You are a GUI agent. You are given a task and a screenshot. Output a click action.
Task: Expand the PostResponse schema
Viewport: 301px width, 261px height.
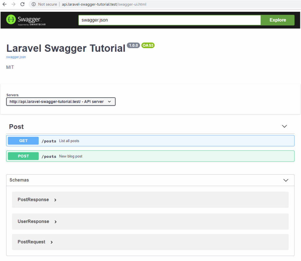[55, 200]
